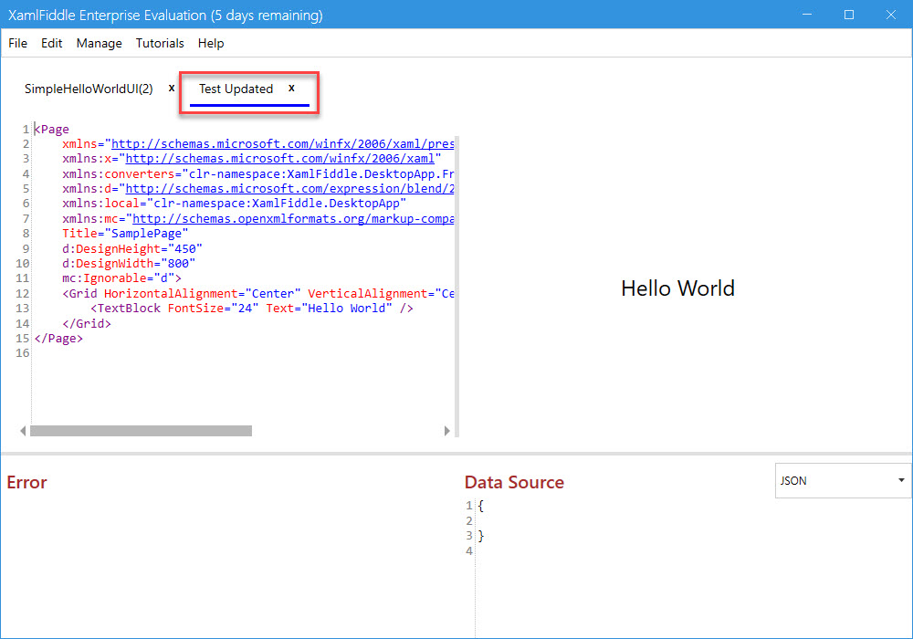Open the expression blend schema link on line 5
This screenshot has width=913, height=639.
pos(290,189)
